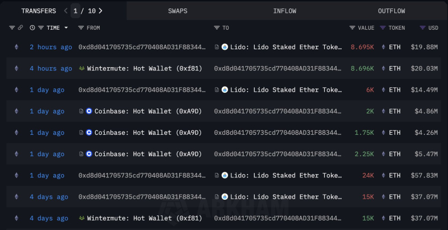The width and height of the screenshot is (448, 230).
Task: Open the 2 hours ago transaction timestamp
Action: 51,47
